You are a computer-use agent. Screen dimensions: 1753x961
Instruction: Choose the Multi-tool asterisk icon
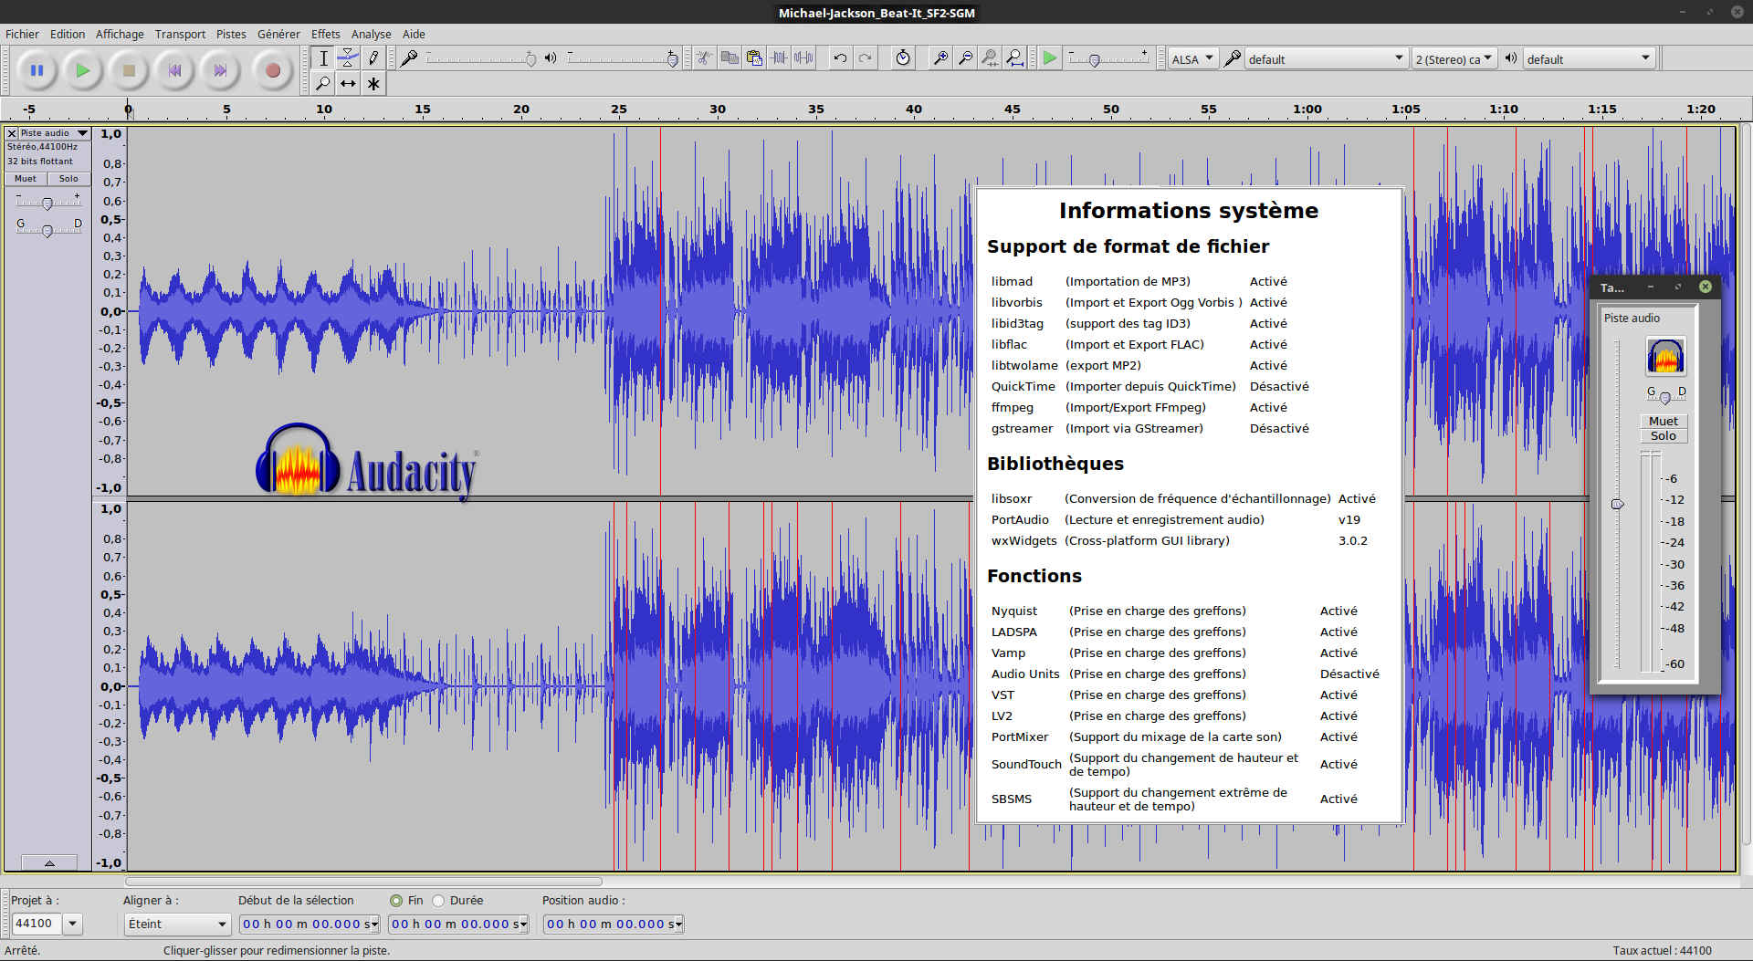(x=373, y=84)
